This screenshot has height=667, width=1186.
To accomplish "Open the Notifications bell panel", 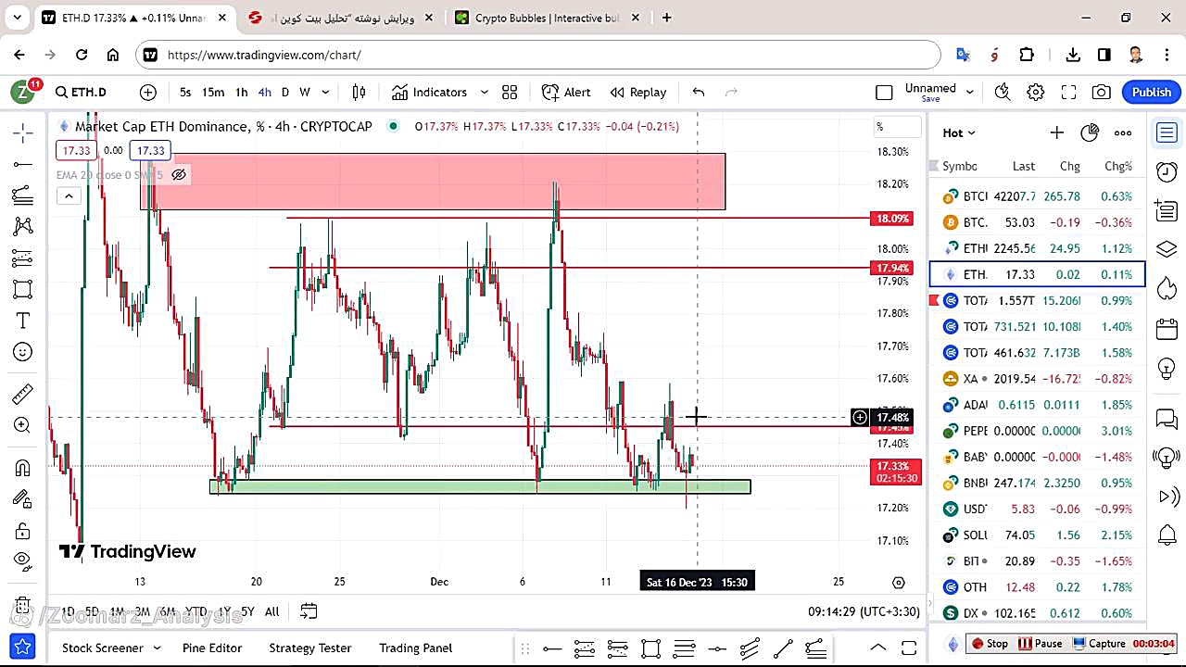I will (x=1167, y=535).
